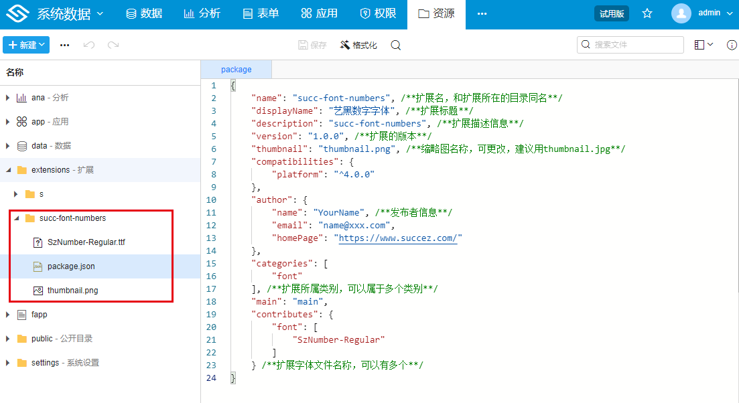
Task: Click the redo arrow icon
Action: click(113, 45)
